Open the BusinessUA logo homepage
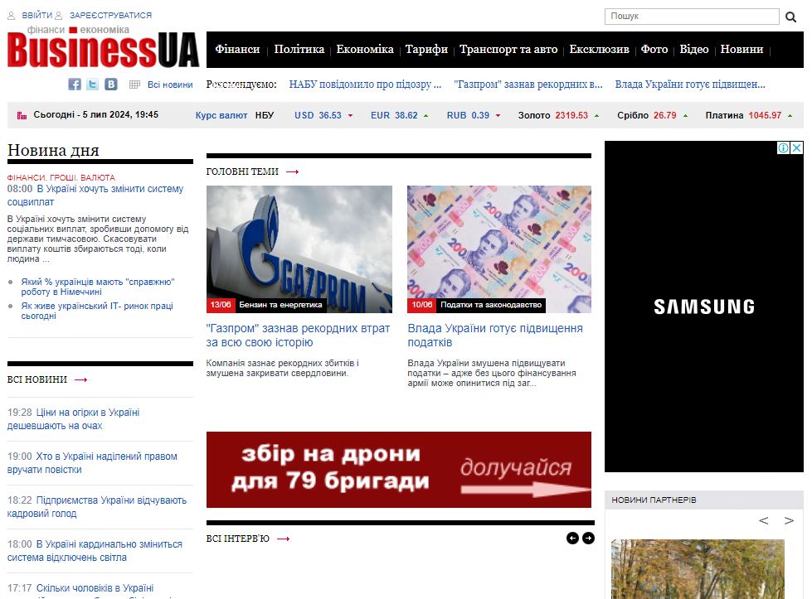The height and width of the screenshot is (599, 812). (103, 46)
